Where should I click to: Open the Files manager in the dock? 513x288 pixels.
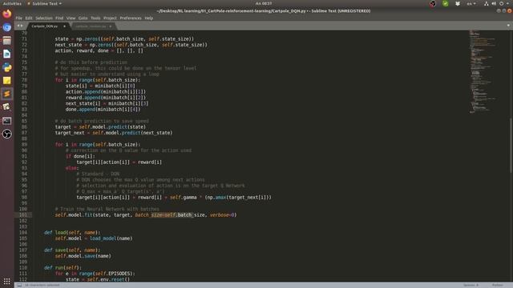(x=7, y=41)
